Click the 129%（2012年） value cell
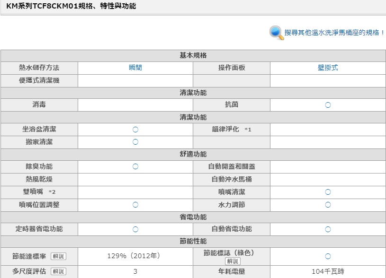Viewport: 386px width, 278px height. 135,256
